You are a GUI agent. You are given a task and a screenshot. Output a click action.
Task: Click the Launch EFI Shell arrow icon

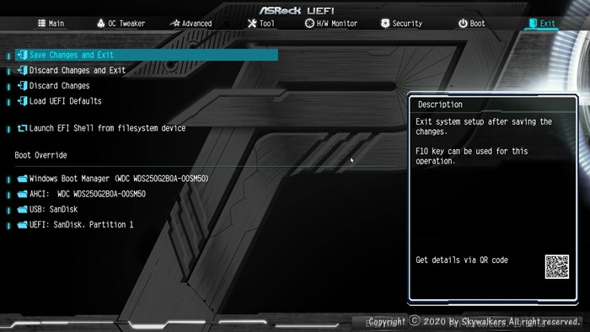(22, 128)
